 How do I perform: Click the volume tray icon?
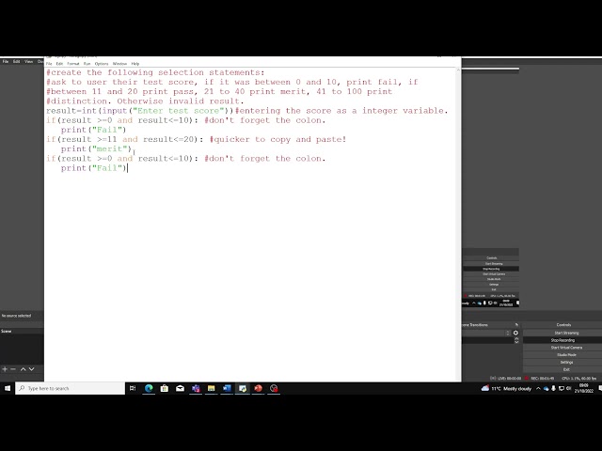point(568,388)
